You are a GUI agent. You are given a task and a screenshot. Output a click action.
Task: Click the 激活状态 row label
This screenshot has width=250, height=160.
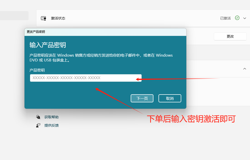click(x=58, y=18)
